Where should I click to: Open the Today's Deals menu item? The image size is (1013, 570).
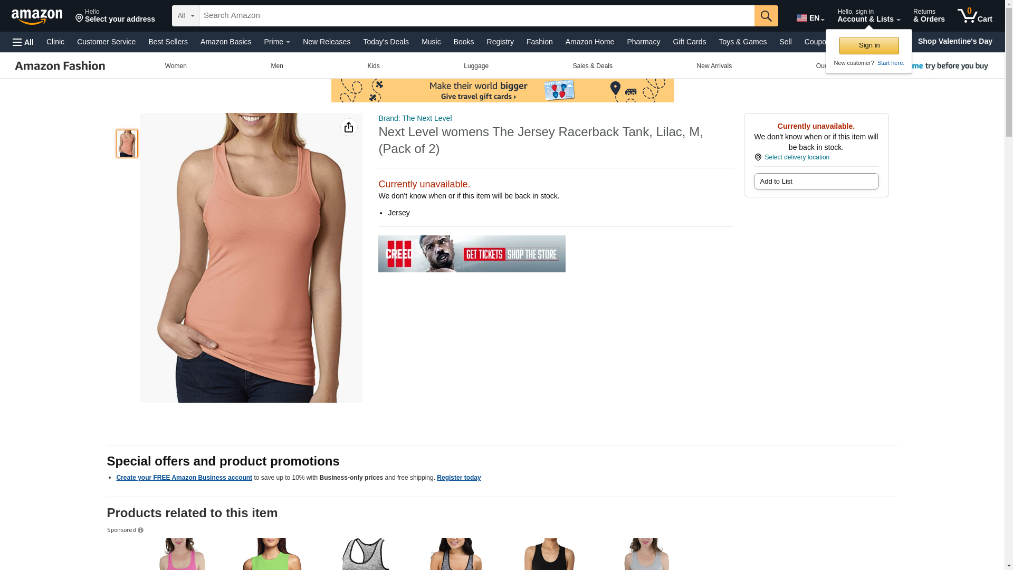pos(386,42)
